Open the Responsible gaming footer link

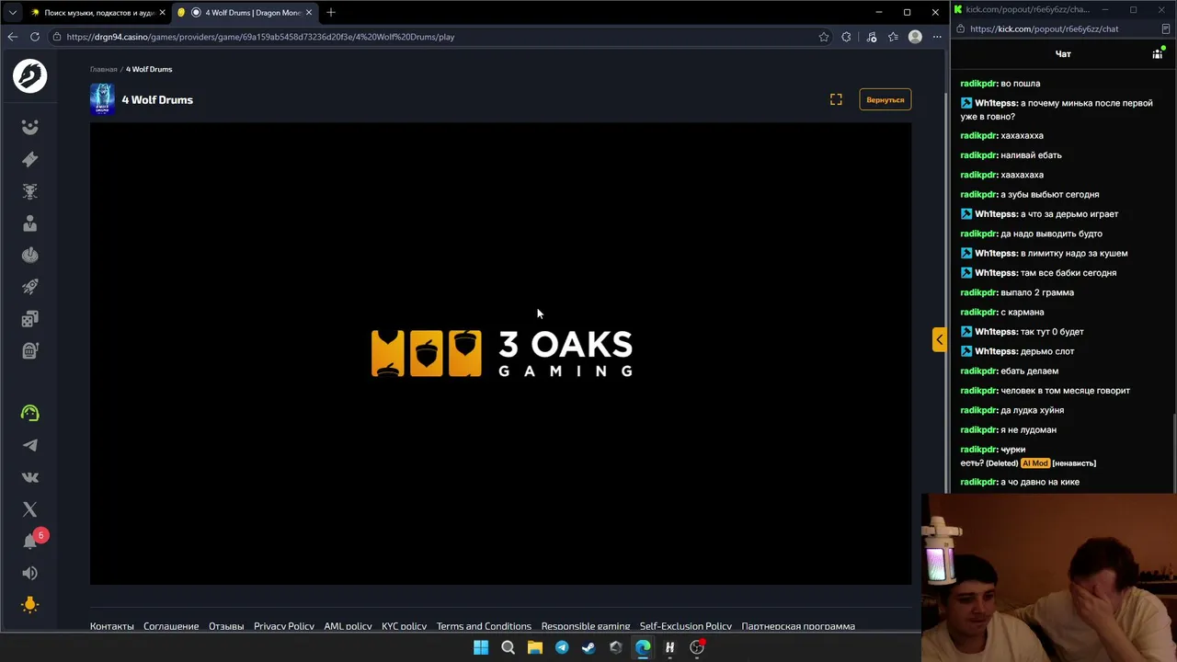tap(586, 626)
